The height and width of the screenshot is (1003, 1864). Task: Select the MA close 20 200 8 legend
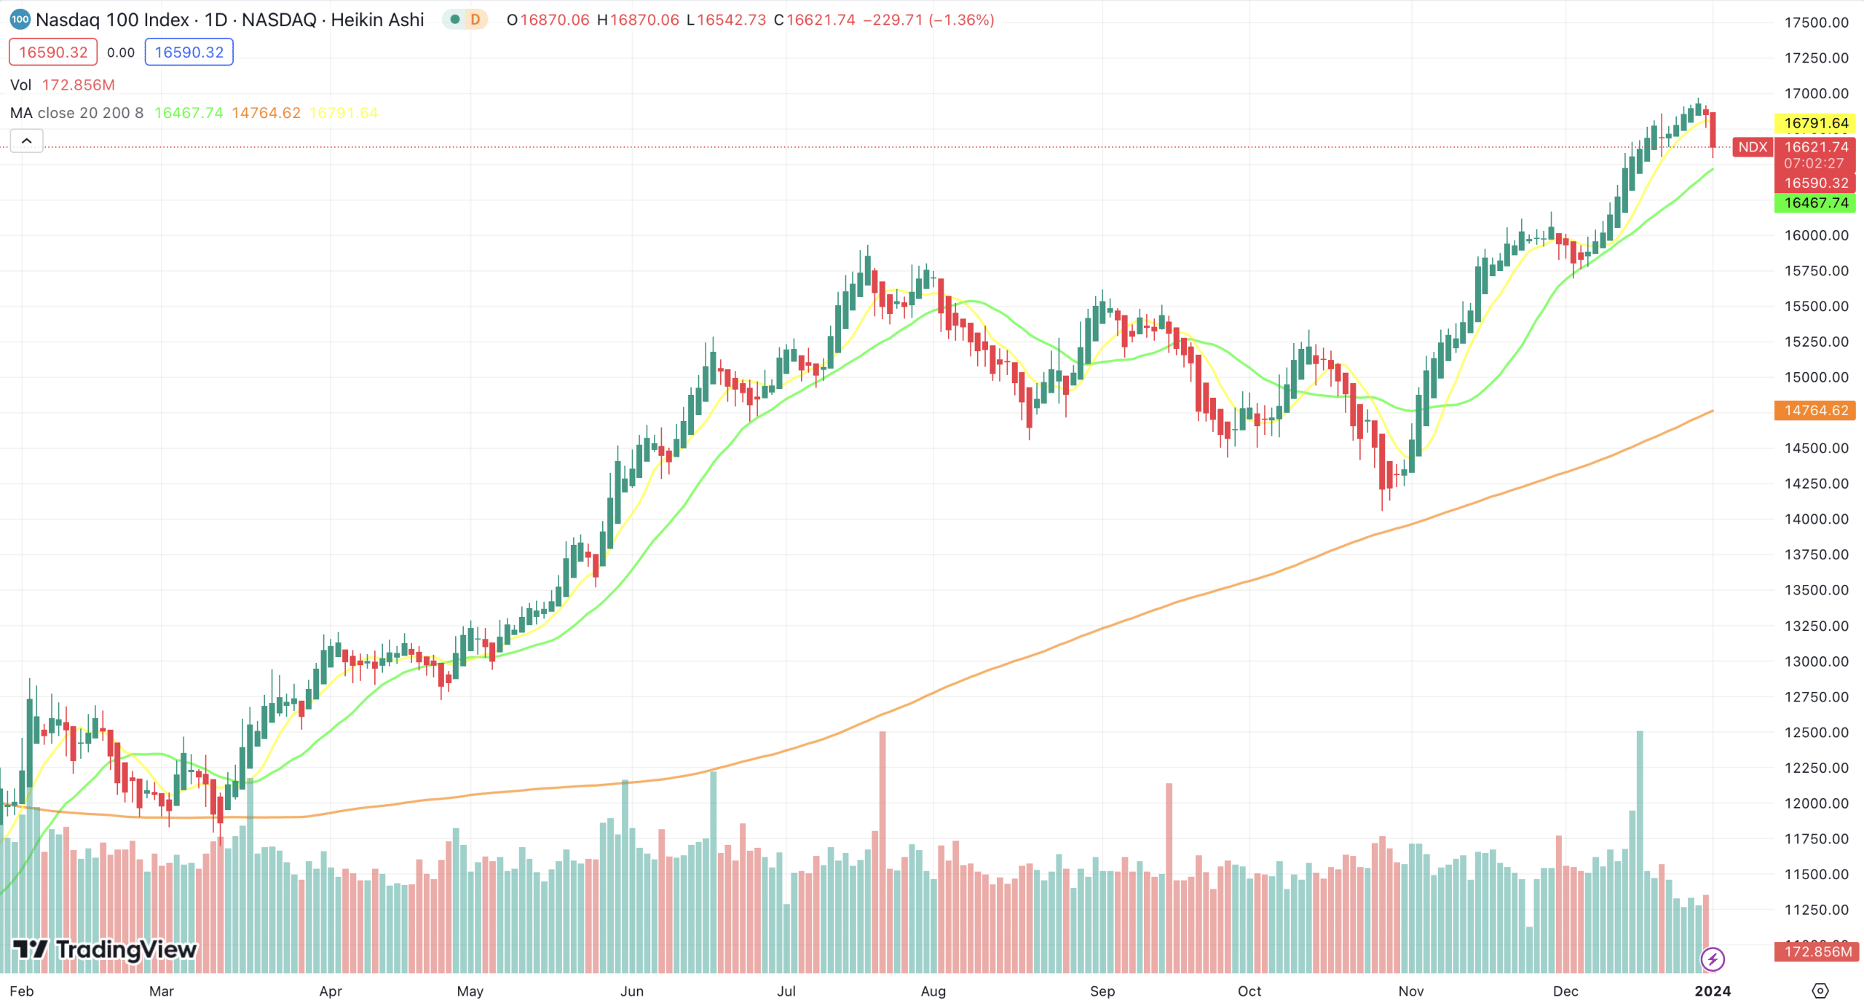tap(76, 113)
